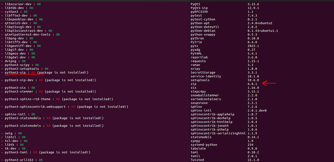Click the statsmodels 0.14.1 row

225,137
